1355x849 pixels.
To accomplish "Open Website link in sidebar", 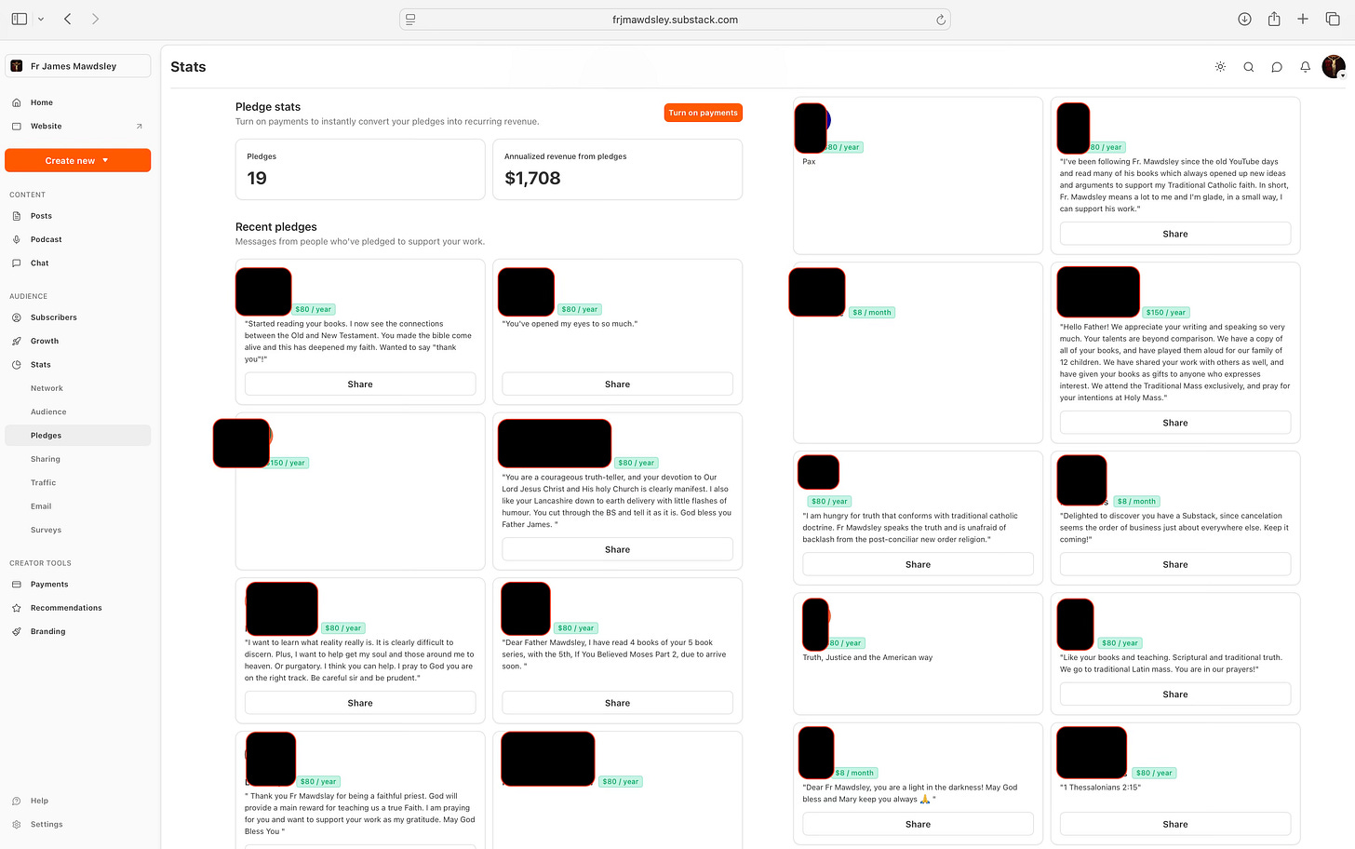I will (x=78, y=126).
